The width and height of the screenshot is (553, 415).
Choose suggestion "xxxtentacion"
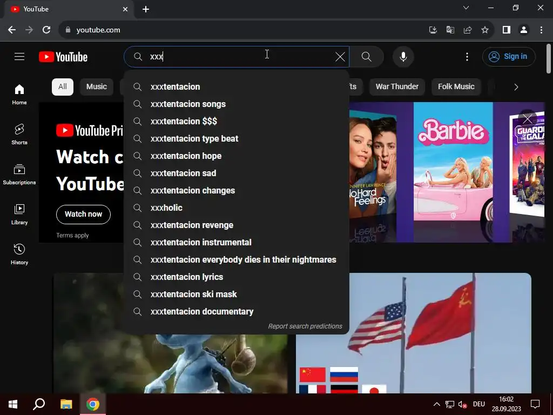click(237, 87)
